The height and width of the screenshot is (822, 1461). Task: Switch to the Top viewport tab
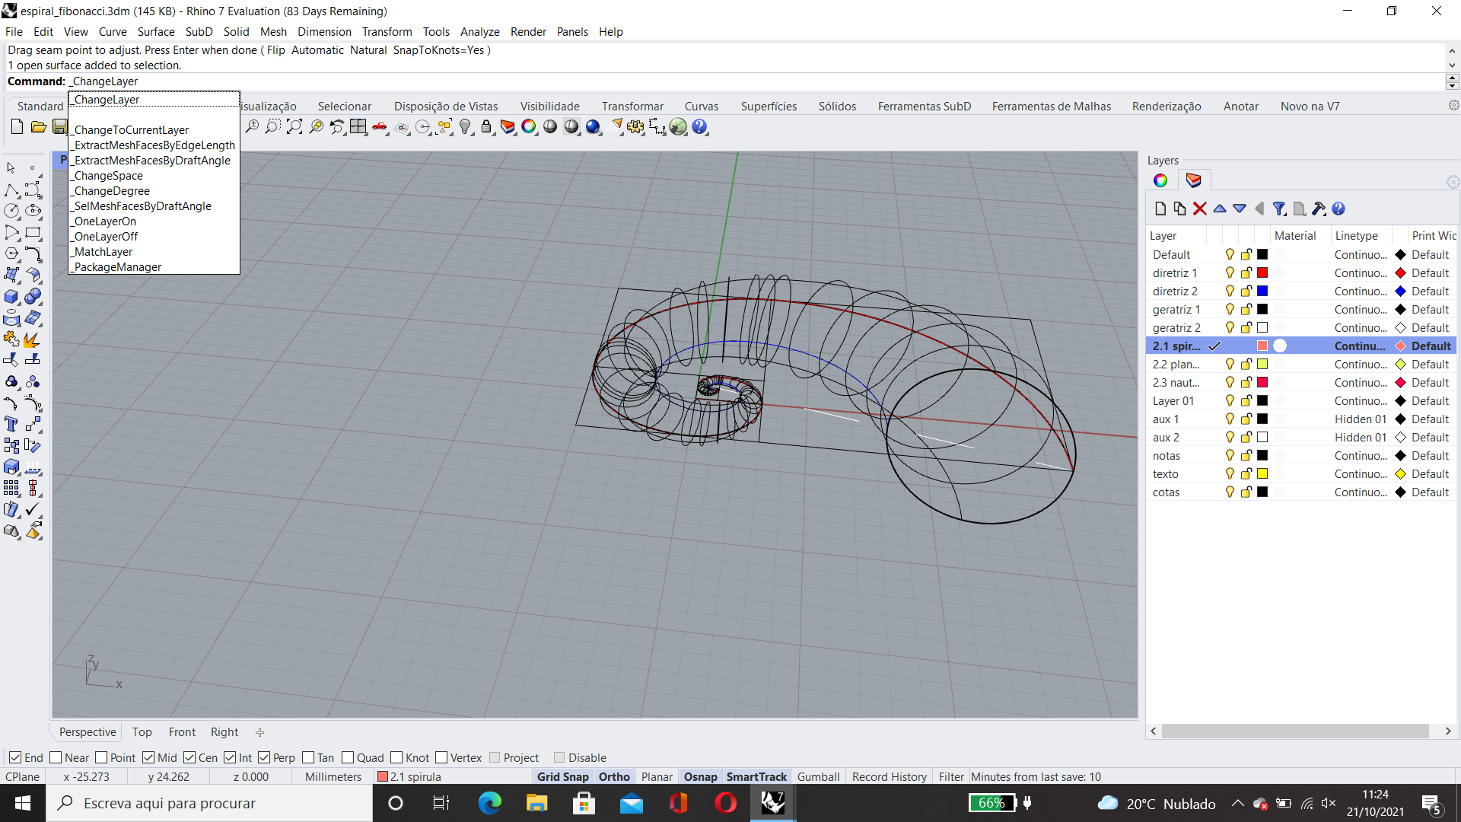tap(142, 731)
